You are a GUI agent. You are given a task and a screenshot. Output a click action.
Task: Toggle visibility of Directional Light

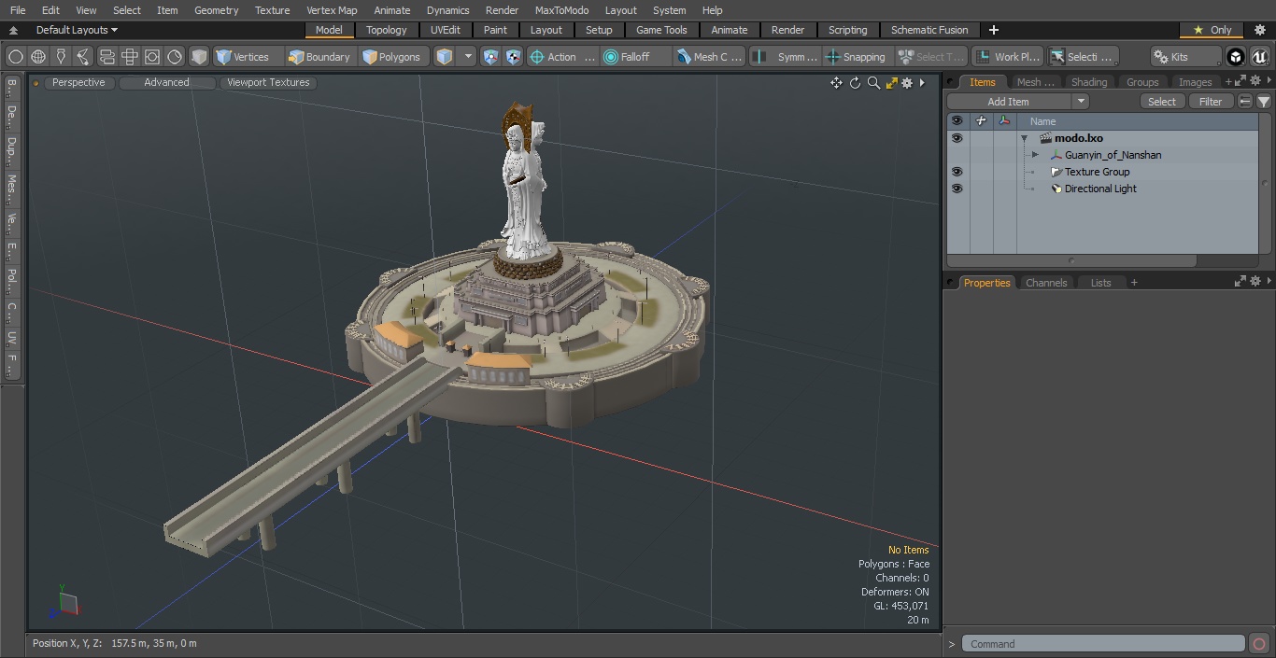pos(957,189)
